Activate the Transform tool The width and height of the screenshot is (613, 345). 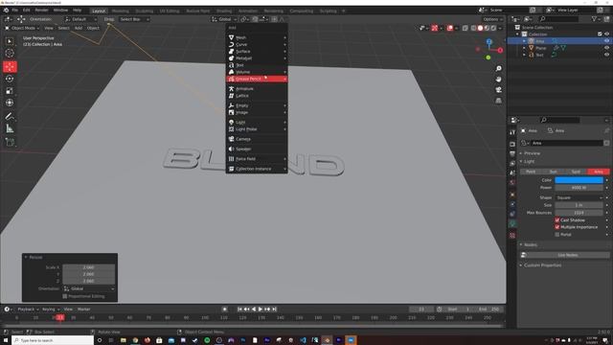10,103
